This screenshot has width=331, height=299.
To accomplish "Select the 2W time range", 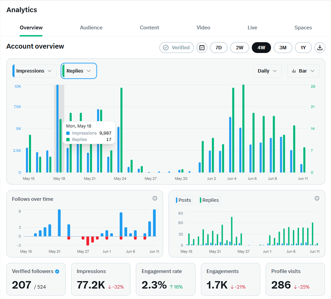I will point(240,48).
